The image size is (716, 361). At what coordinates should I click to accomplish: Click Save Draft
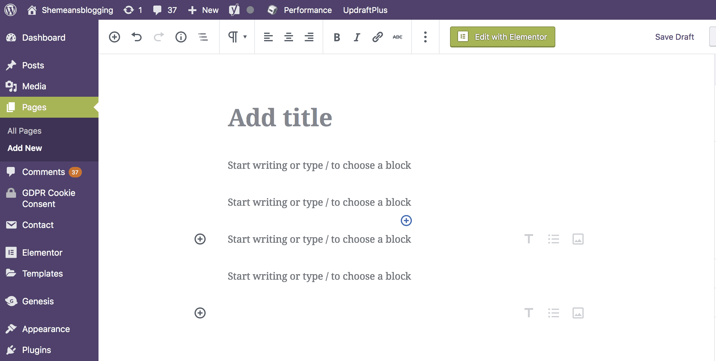[x=674, y=37]
